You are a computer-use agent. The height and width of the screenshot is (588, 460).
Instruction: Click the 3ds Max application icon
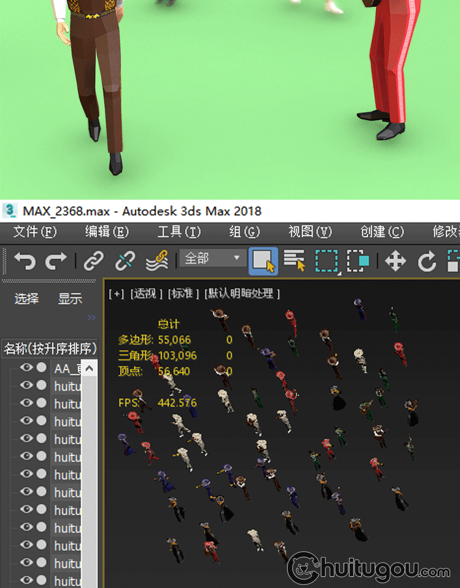coord(10,211)
